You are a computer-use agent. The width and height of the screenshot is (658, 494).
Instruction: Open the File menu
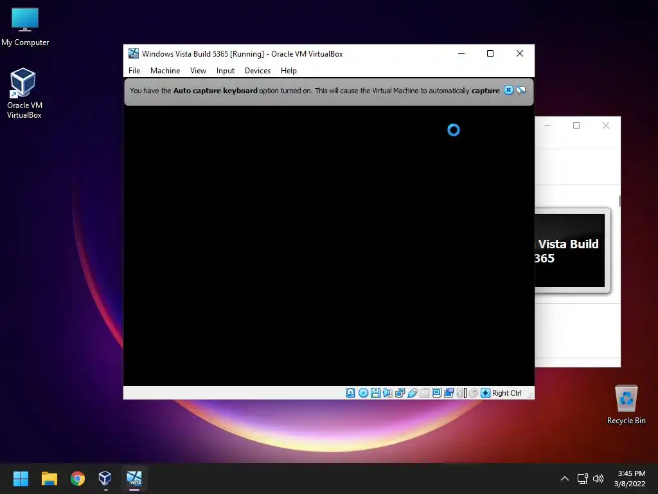[x=134, y=71]
